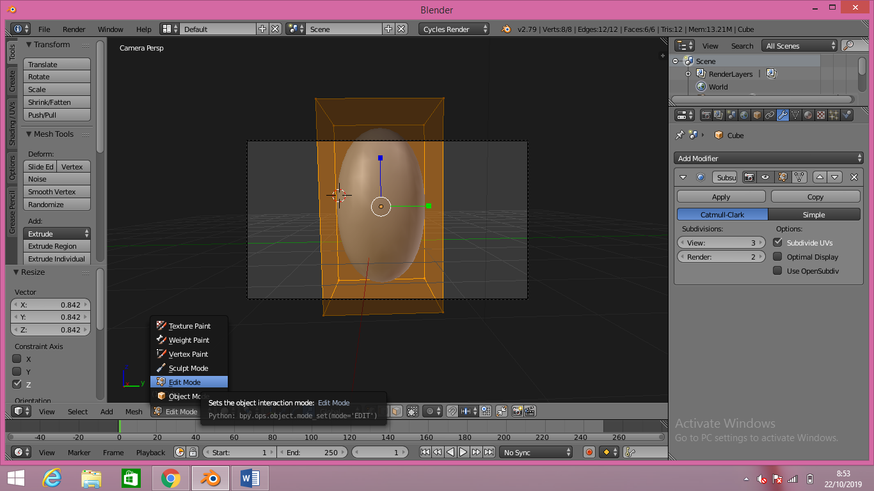Viewport: 874px width, 491px height.
Task: Enable the Optimal Display checkbox
Action: (x=777, y=256)
